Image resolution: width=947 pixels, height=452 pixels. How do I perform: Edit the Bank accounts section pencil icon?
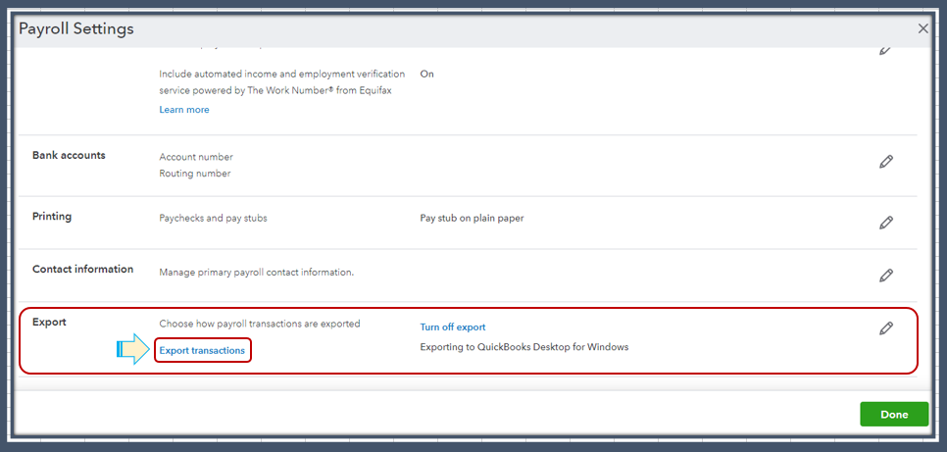885,162
